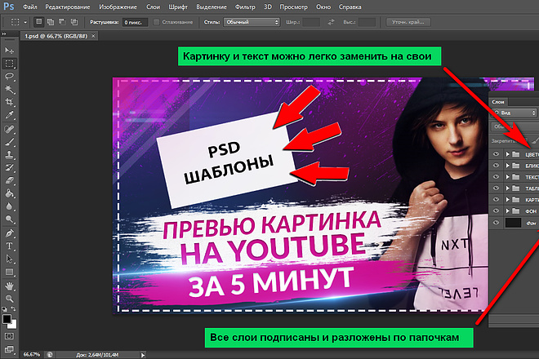Click the Уточн. край button
539x359 pixels.
[408, 22]
